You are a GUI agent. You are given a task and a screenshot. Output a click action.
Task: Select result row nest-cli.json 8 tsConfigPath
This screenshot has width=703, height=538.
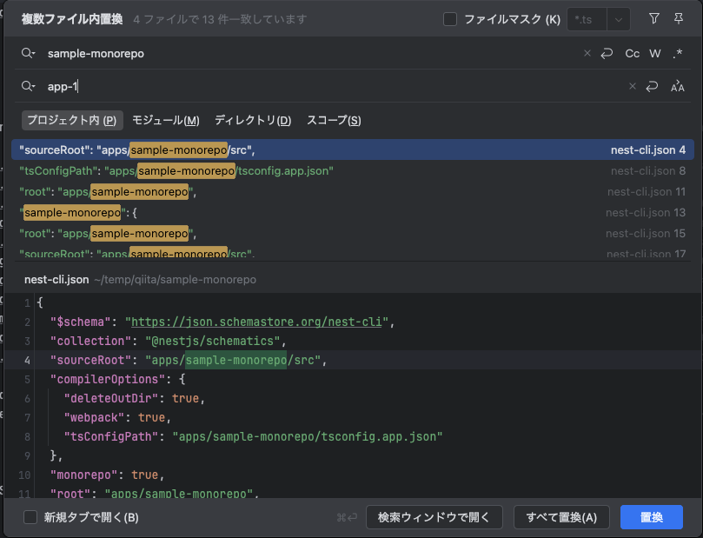point(353,171)
